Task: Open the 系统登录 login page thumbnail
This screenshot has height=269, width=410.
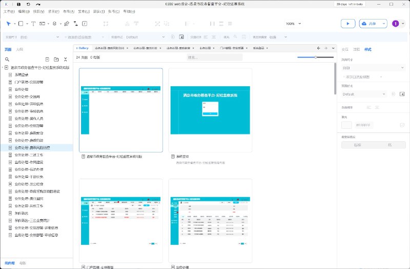Action: click(210, 110)
